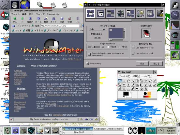
Task: Select the Pencil tool in GIMP toolbox
Action: 146,85
